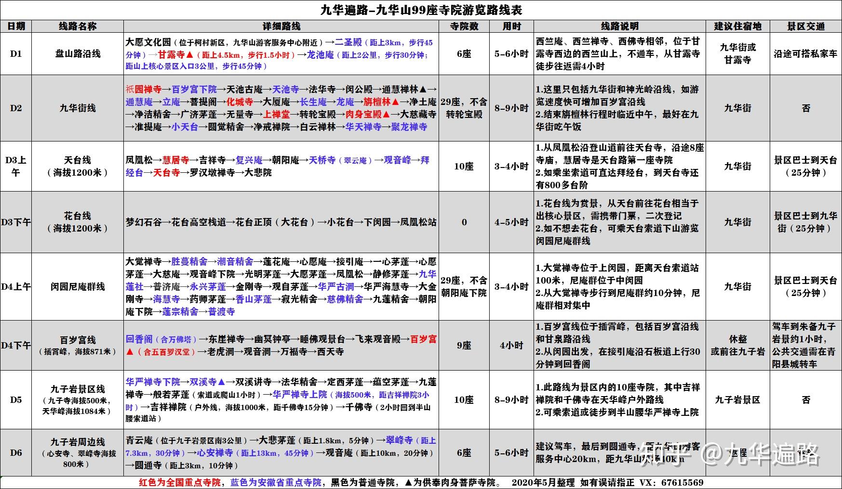Image resolution: width=842 pixels, height=489 pixels.
Task: Select the 9座 temple count cell
Action: (x=464, y=345)
